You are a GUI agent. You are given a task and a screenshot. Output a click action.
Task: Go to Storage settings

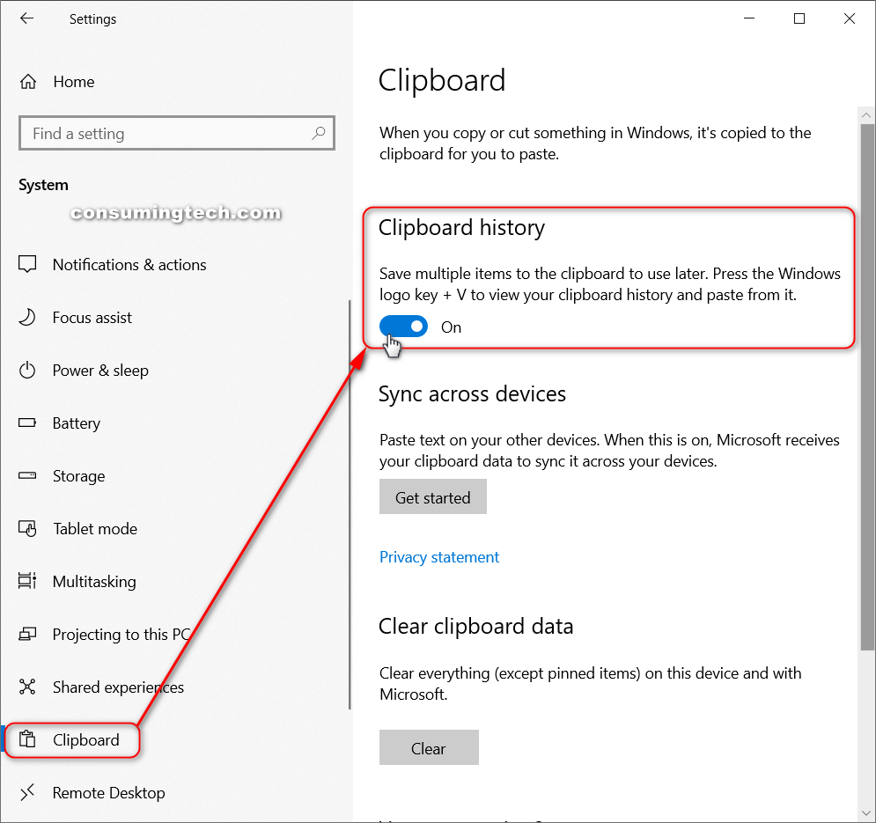tap(78, 476)
